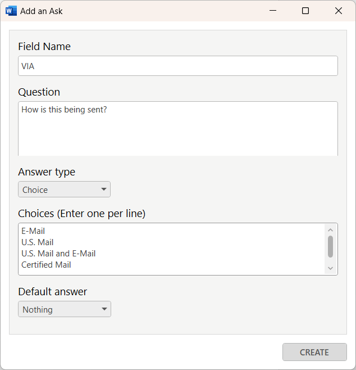Click the E-Mail line in Choices
356x370 pixels.
point(33,231)
